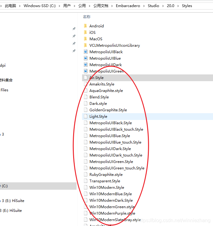Click the Win10ModernBlue.Style file icon
The image size is (213, 226).
coord(86,194)
